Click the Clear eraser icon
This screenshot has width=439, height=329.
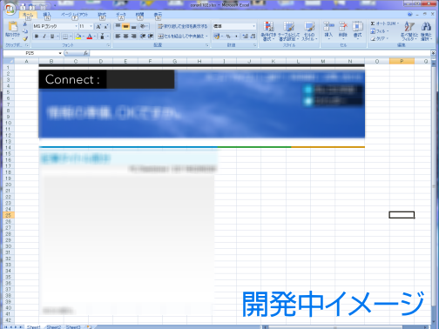373,38
